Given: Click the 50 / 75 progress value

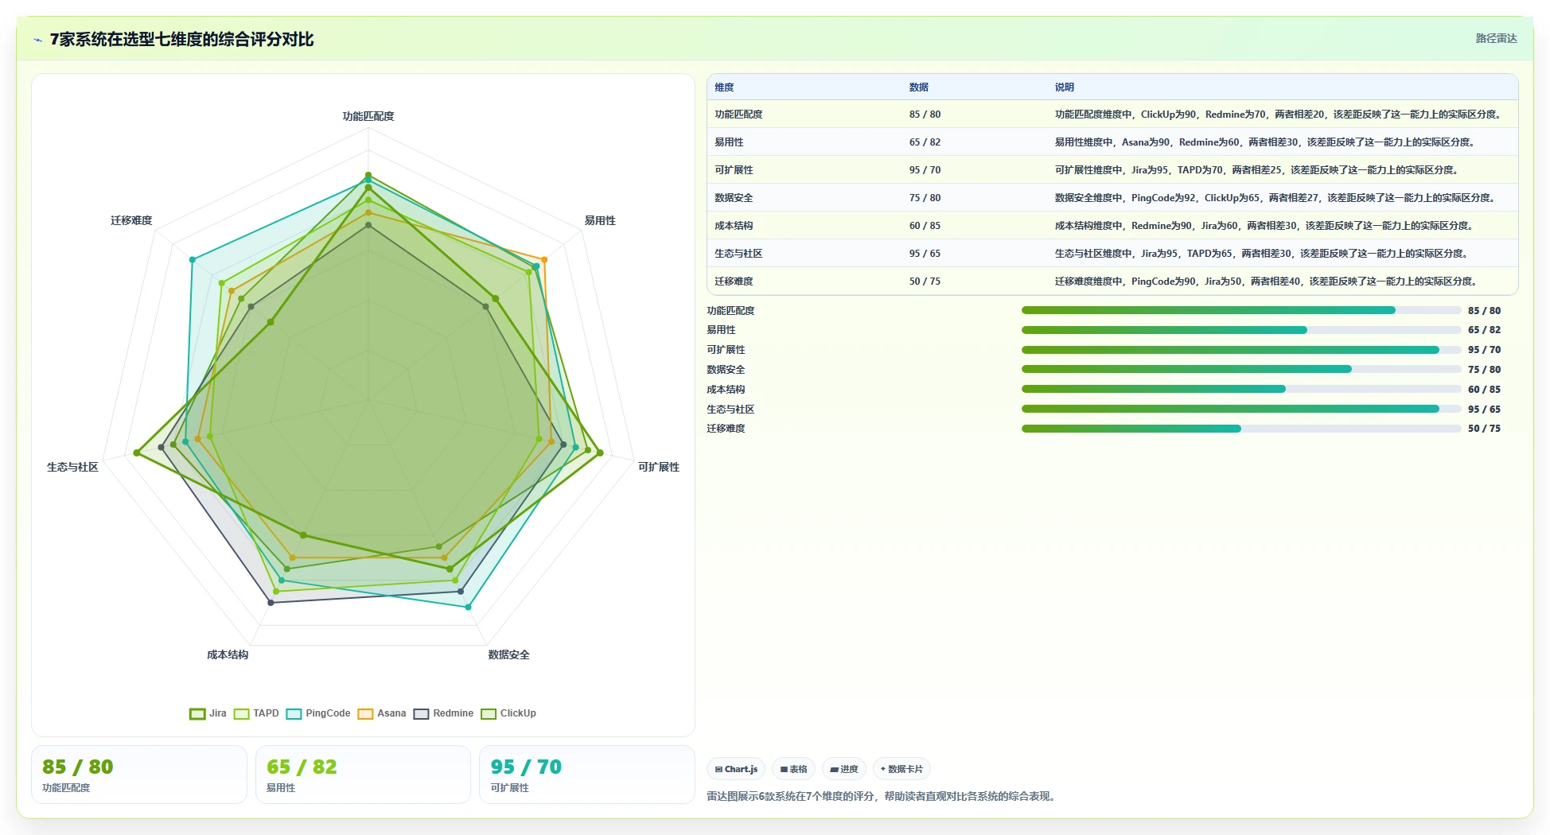Looking at the screenshot, I should click(1484, 429).
